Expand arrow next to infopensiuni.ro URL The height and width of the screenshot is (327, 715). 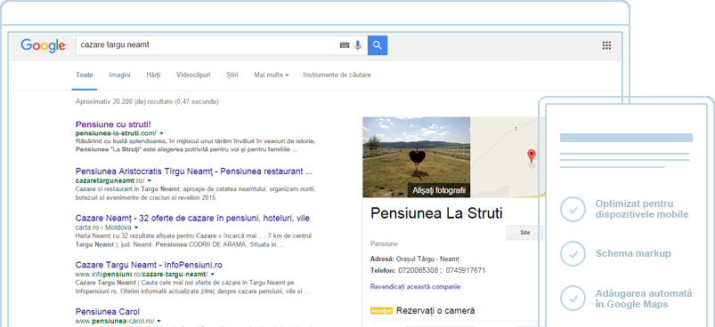[x=213, y=275]
